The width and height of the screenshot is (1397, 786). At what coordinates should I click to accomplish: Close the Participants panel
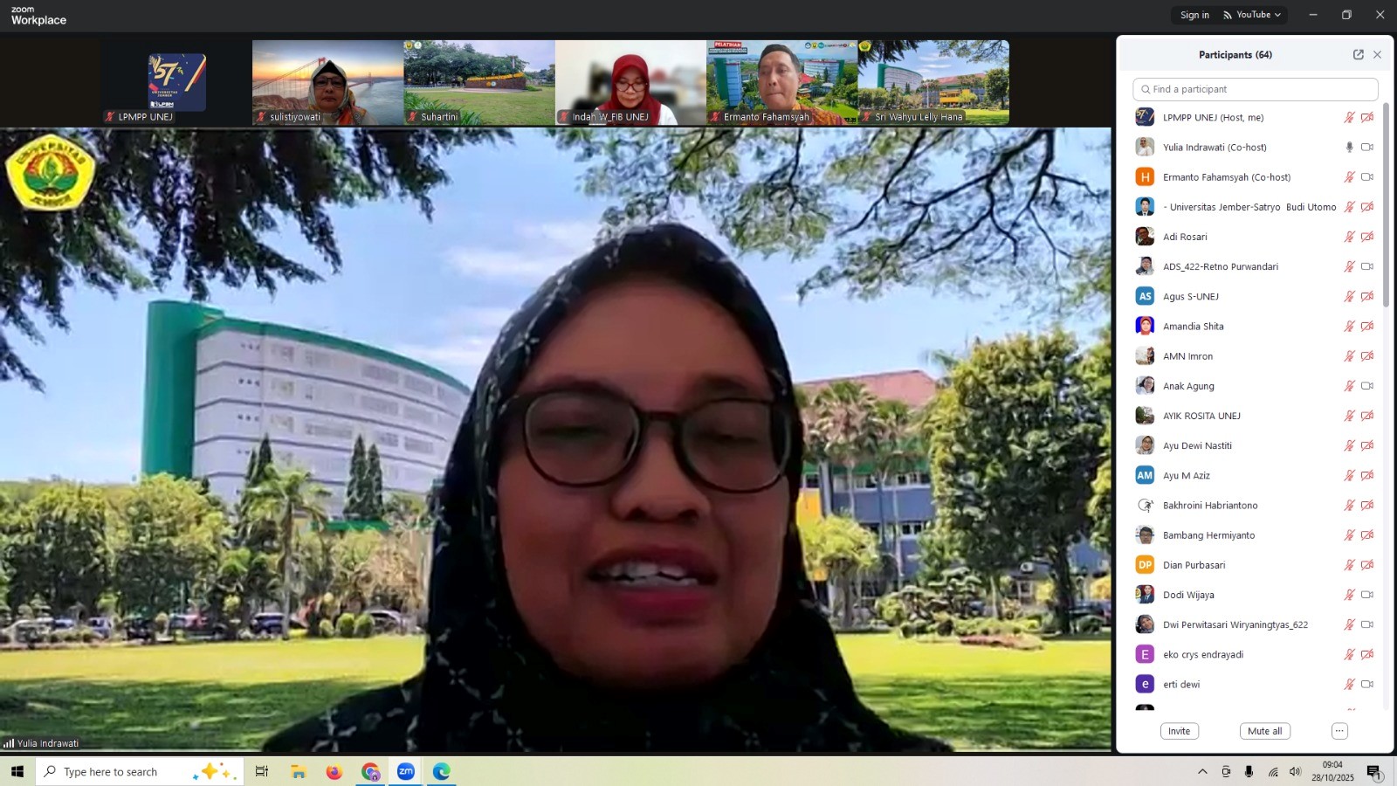(x=1377, y=55)
